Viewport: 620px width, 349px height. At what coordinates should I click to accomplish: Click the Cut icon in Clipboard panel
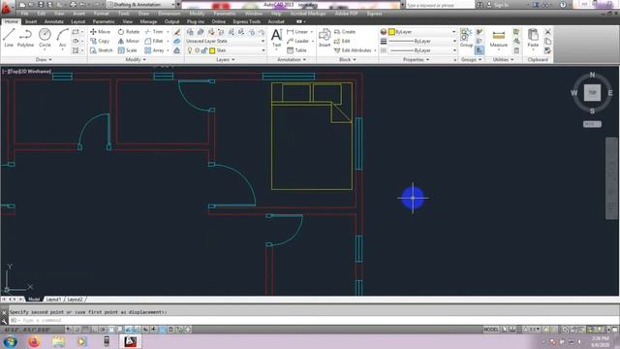pyautogui.click(x=547, y=32)
